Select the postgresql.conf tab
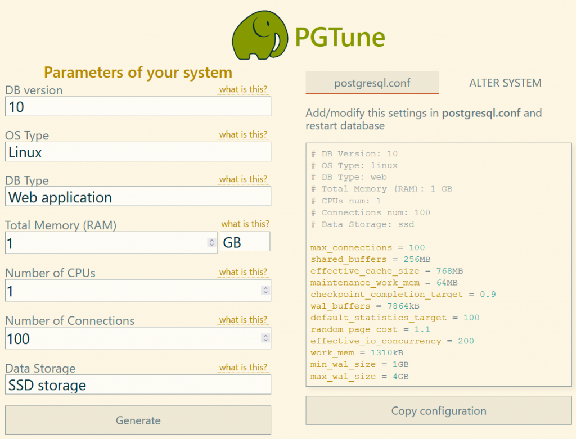576x439 pixels. click(372, 83)
